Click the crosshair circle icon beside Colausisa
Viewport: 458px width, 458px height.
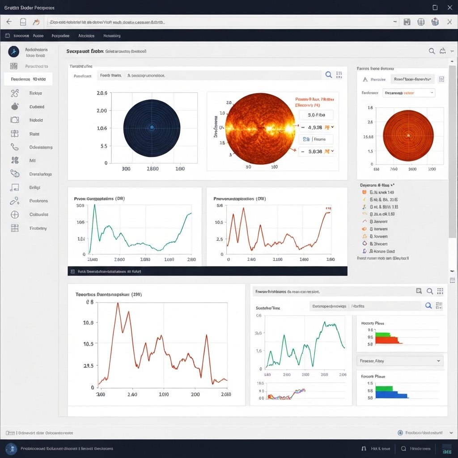(14, 215)
